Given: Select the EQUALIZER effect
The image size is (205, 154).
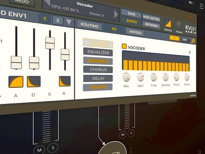Looking at the screenshot, I should pos(98,52).
